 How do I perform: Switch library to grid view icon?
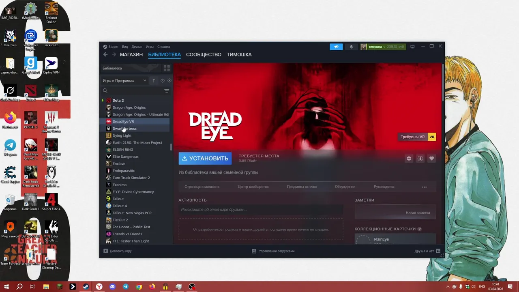tap(167, 68)
